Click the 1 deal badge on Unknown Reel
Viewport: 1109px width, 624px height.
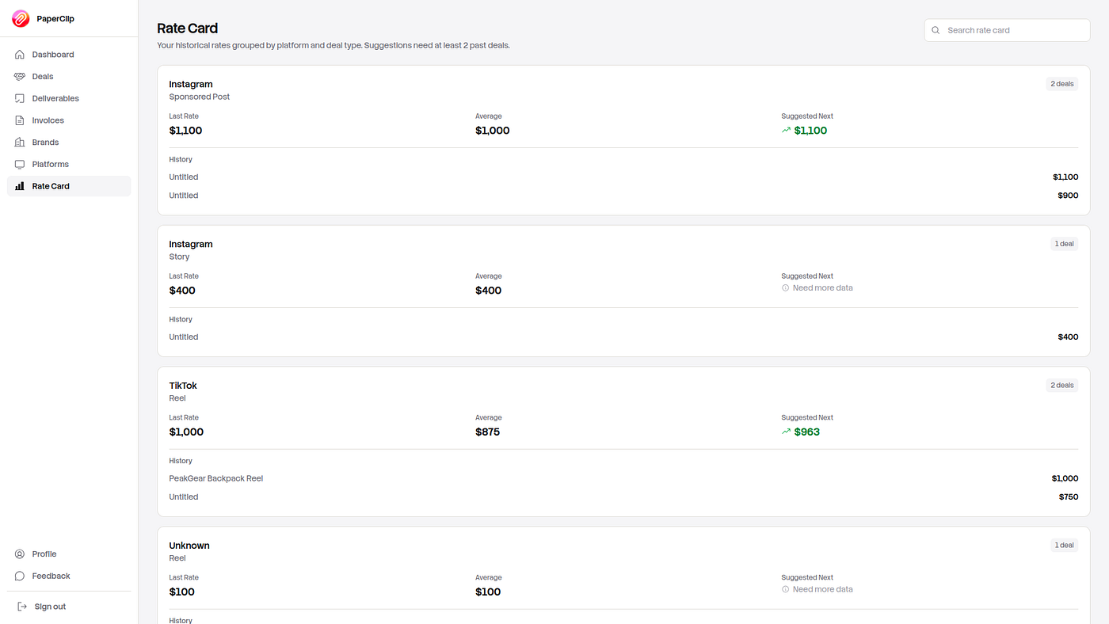pyautogui.click(x=1065, y=546)
